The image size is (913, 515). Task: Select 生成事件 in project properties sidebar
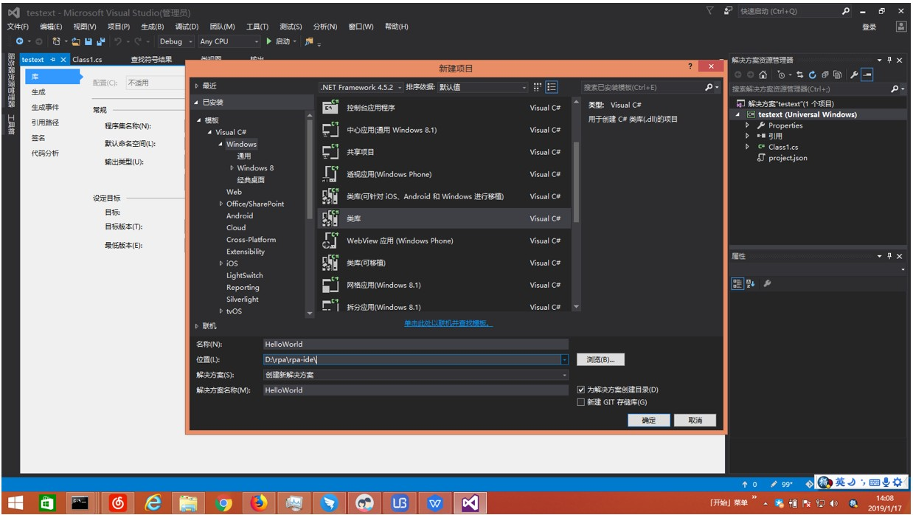(x=45, y=108)
